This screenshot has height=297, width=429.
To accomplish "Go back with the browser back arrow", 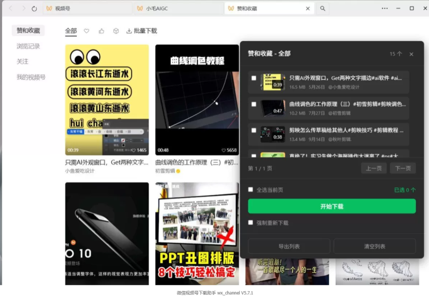I will 11,9.
